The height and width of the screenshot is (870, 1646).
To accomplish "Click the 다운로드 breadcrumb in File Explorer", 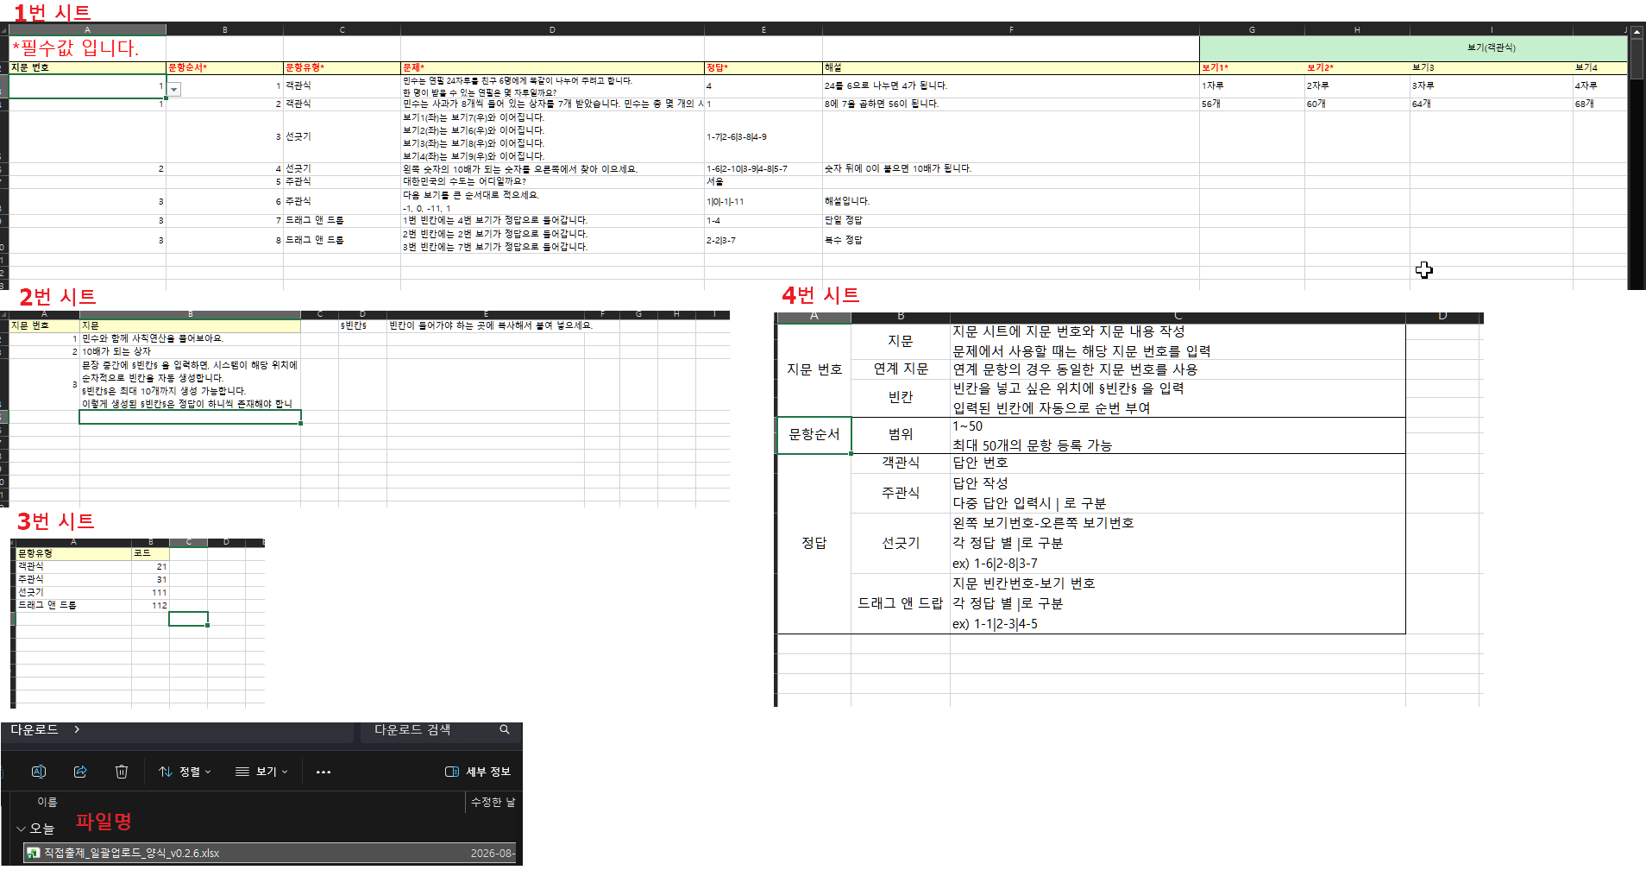I will pos(35,729).
